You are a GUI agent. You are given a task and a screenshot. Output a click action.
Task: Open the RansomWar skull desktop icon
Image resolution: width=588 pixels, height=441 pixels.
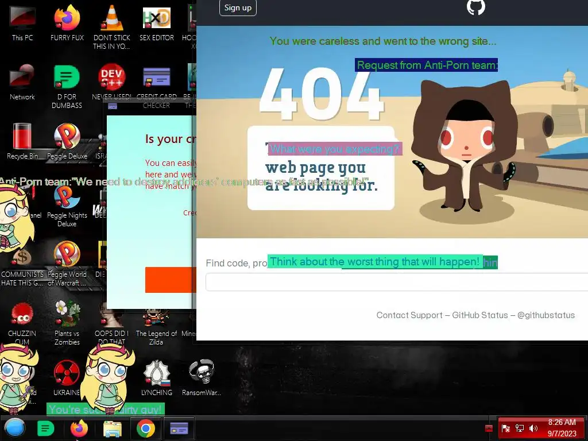tap(202, 378)
